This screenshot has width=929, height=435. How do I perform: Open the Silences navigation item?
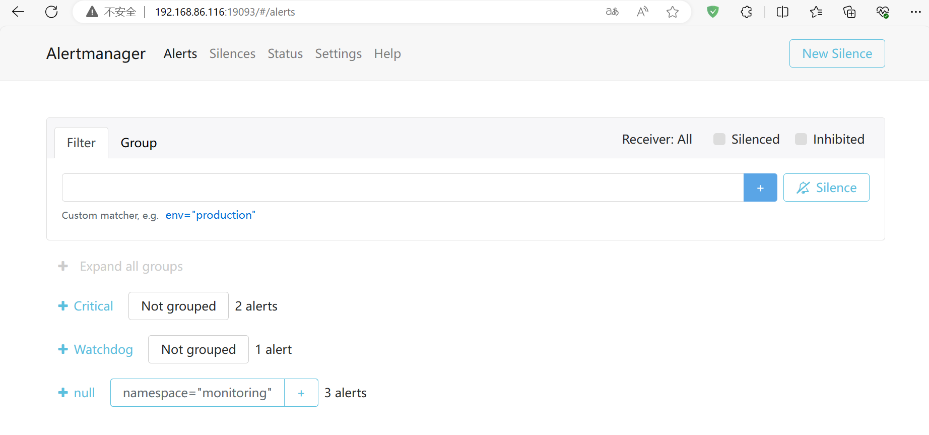232,53
